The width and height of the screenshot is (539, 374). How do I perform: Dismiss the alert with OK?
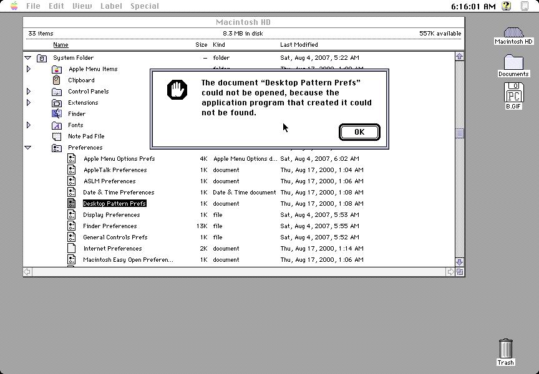(x=359, y=132)
